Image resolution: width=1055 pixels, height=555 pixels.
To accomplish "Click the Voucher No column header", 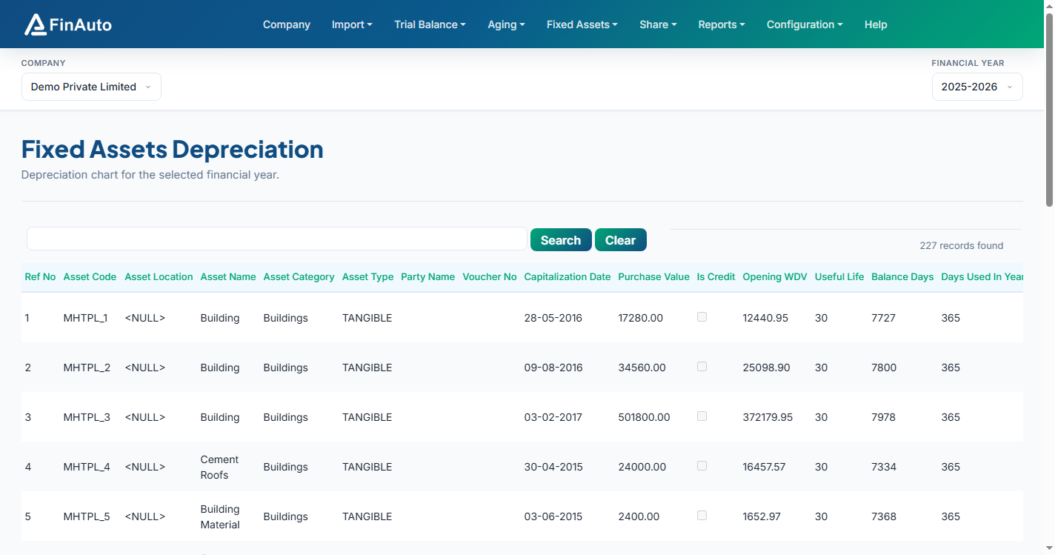I will tap(490, 276).
